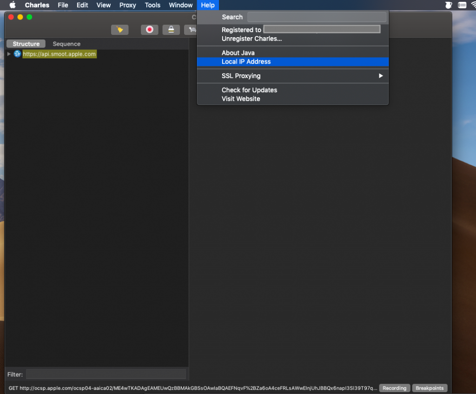Select the https://api.smoot.apple.com host
This screenshot has width=476, height=394.
pos(59,54)
